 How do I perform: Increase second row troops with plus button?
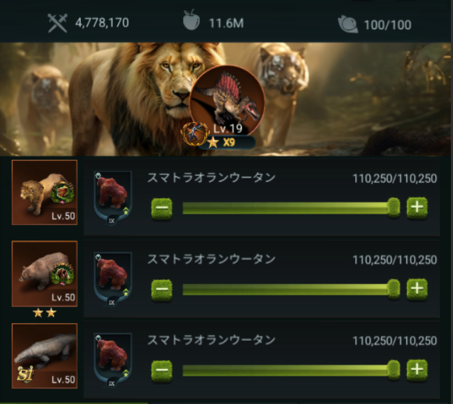point(417,289)
